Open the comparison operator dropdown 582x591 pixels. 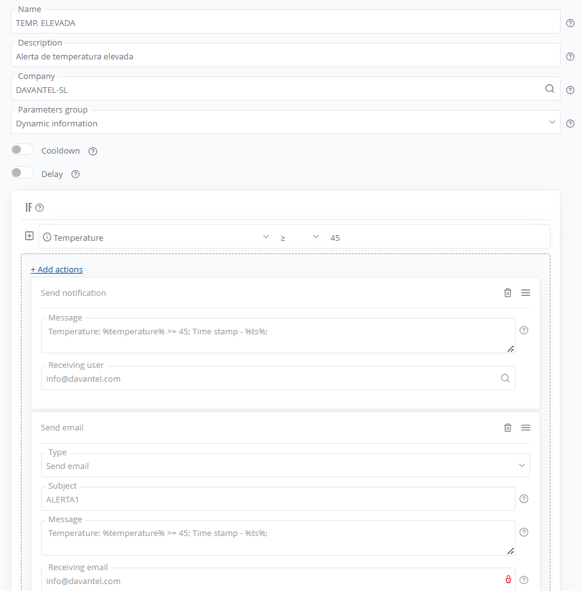[300, 237]
